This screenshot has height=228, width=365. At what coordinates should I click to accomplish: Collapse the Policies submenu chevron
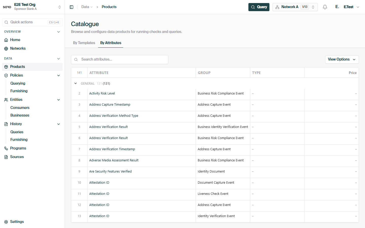click(x=59, y=75)
